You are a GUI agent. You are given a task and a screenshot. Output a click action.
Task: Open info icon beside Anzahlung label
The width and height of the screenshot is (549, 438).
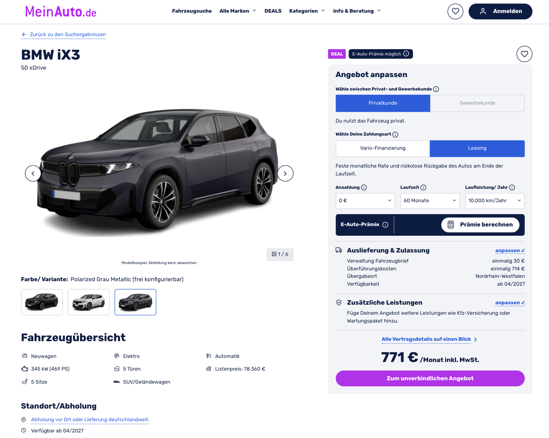tap(364, 187)
